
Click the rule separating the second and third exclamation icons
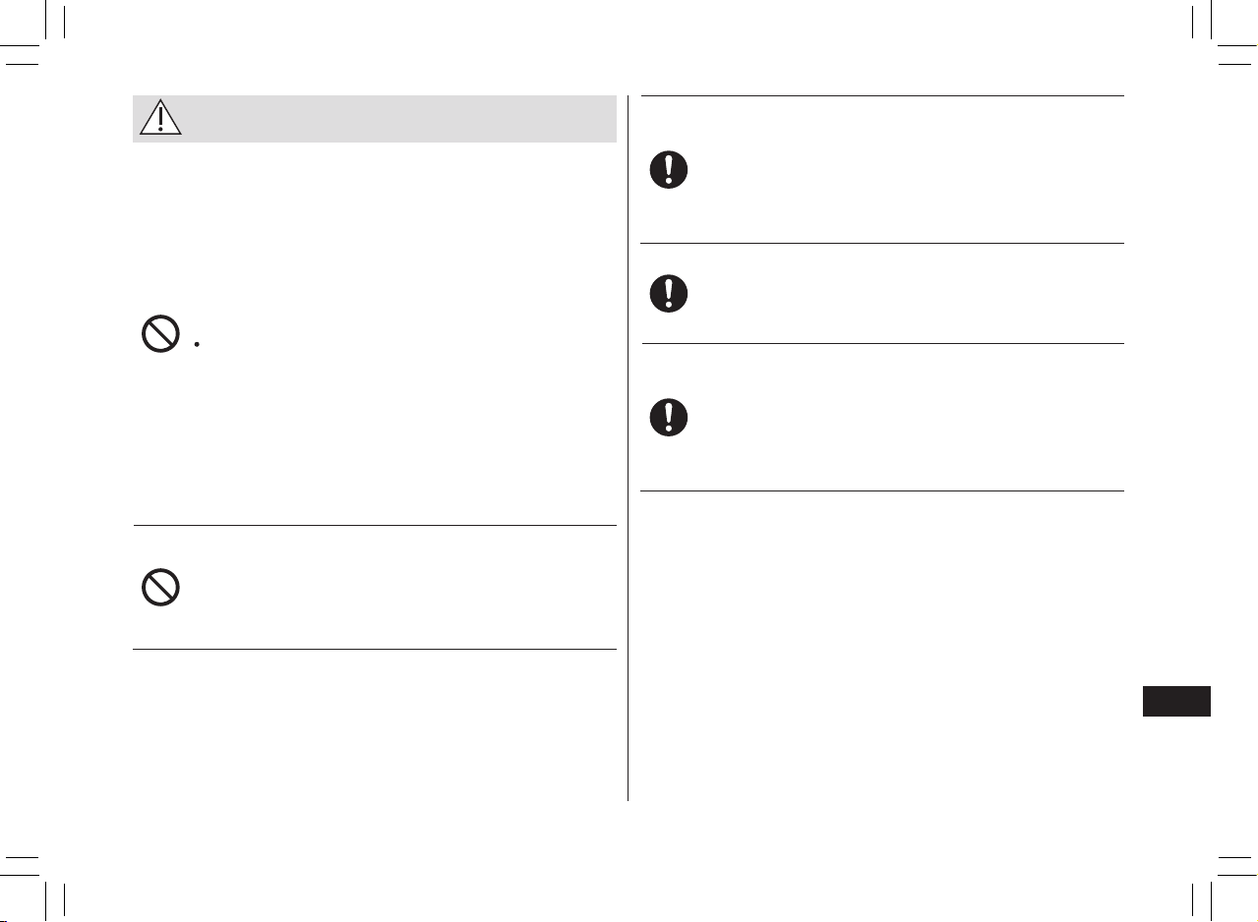(x=882, y=343)
